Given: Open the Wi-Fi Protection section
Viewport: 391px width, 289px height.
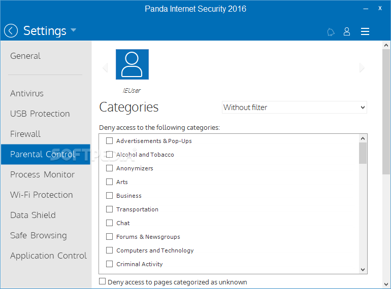Looking at the screenshot, I should coord(42,195).
